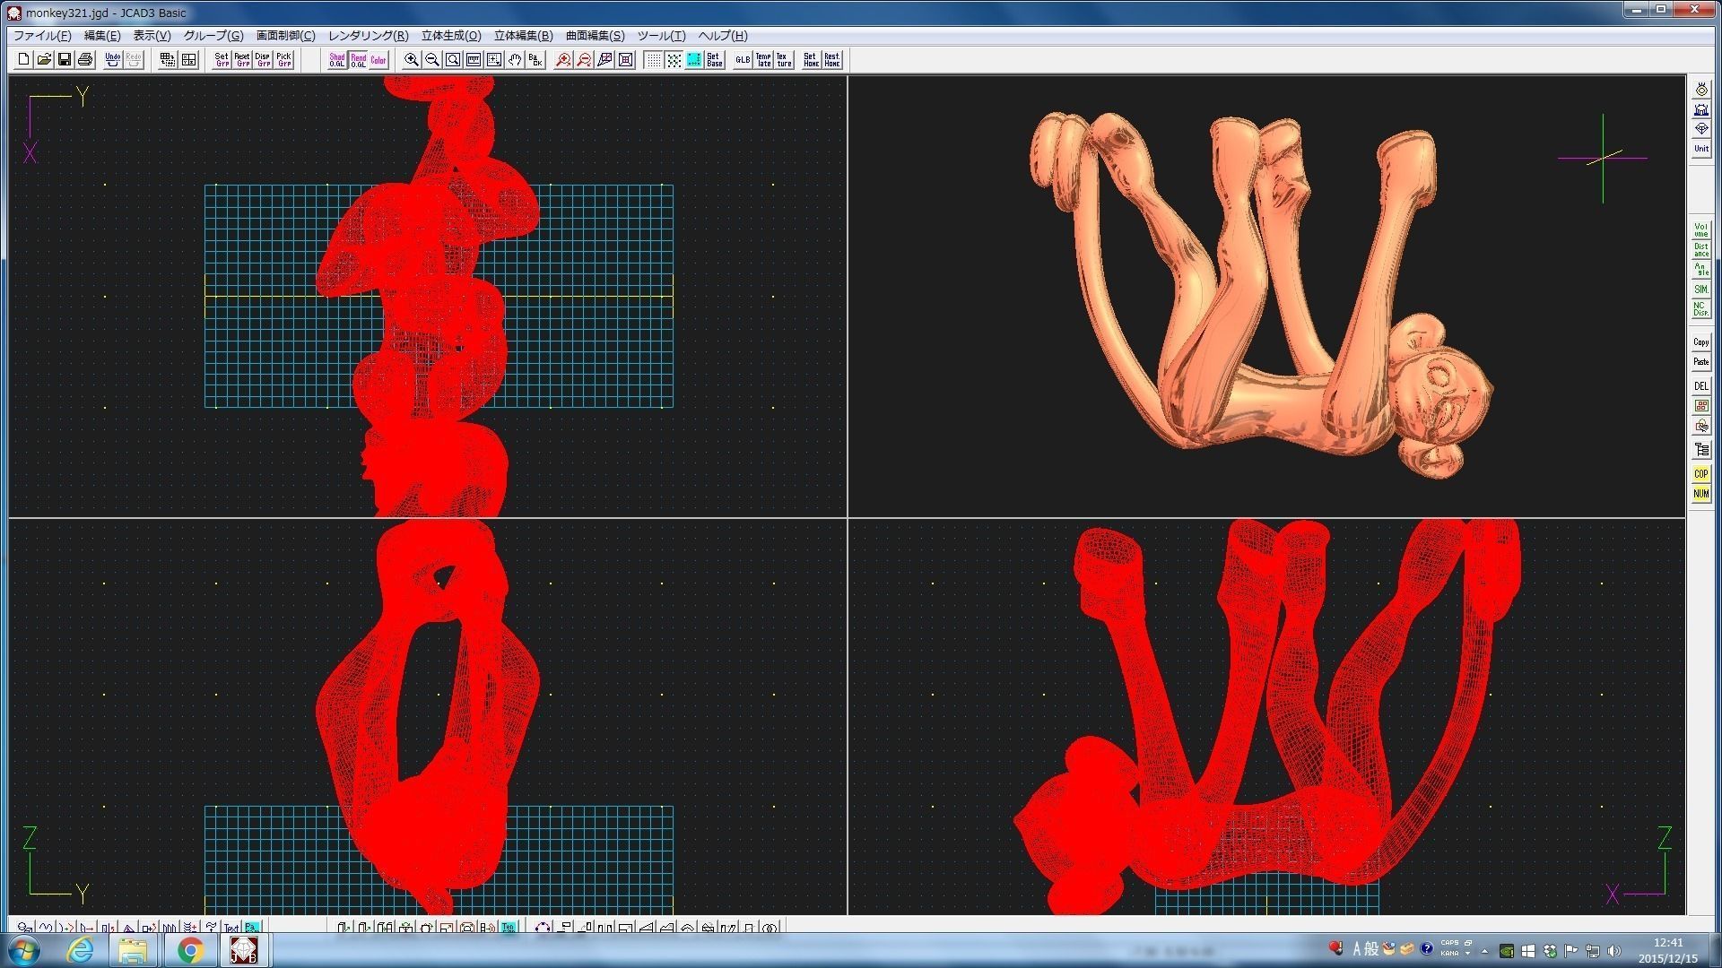Toggle the cyan grid display button

(694, 60)
